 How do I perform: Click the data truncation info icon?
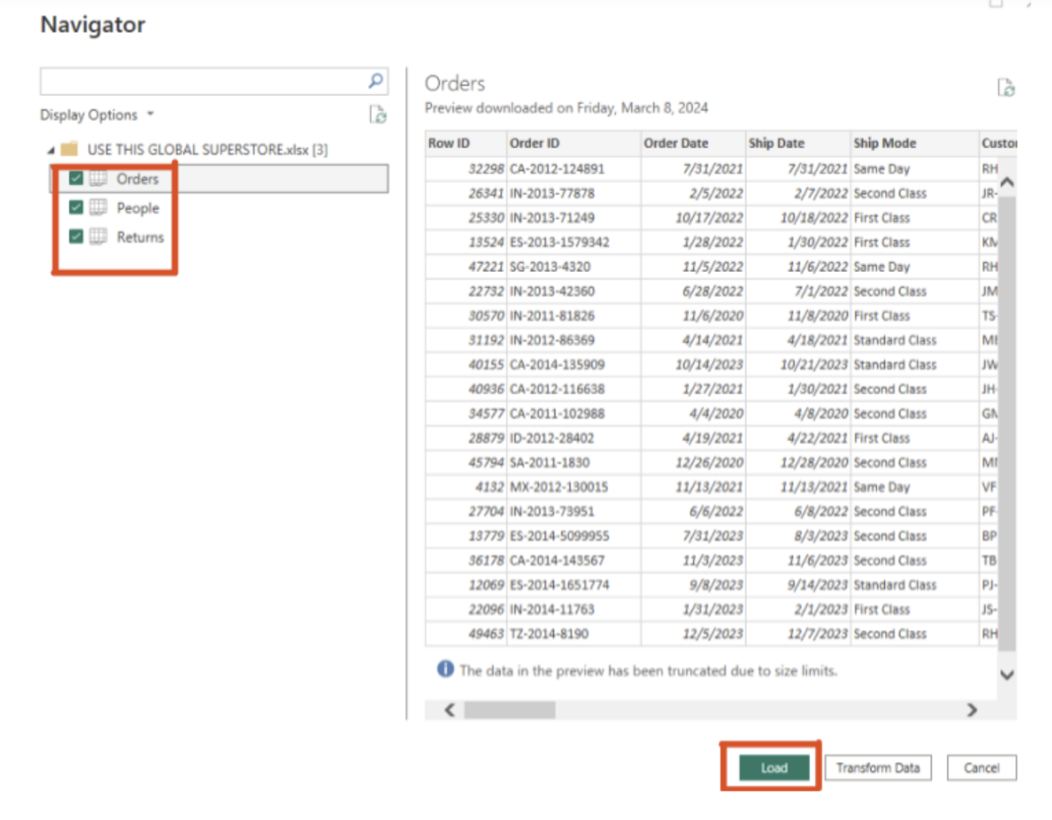pos(444,669)
